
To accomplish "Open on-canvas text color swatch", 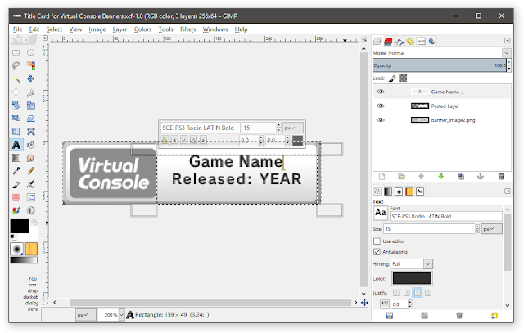I will pos(297,141).
